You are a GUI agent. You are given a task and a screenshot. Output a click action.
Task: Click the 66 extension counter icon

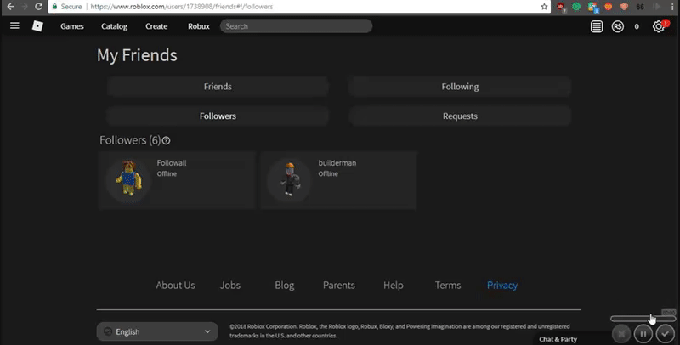click(x=640, y=7)
